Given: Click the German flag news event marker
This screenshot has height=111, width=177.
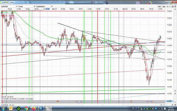Looking at the screenshot, I should click(58, 102).
